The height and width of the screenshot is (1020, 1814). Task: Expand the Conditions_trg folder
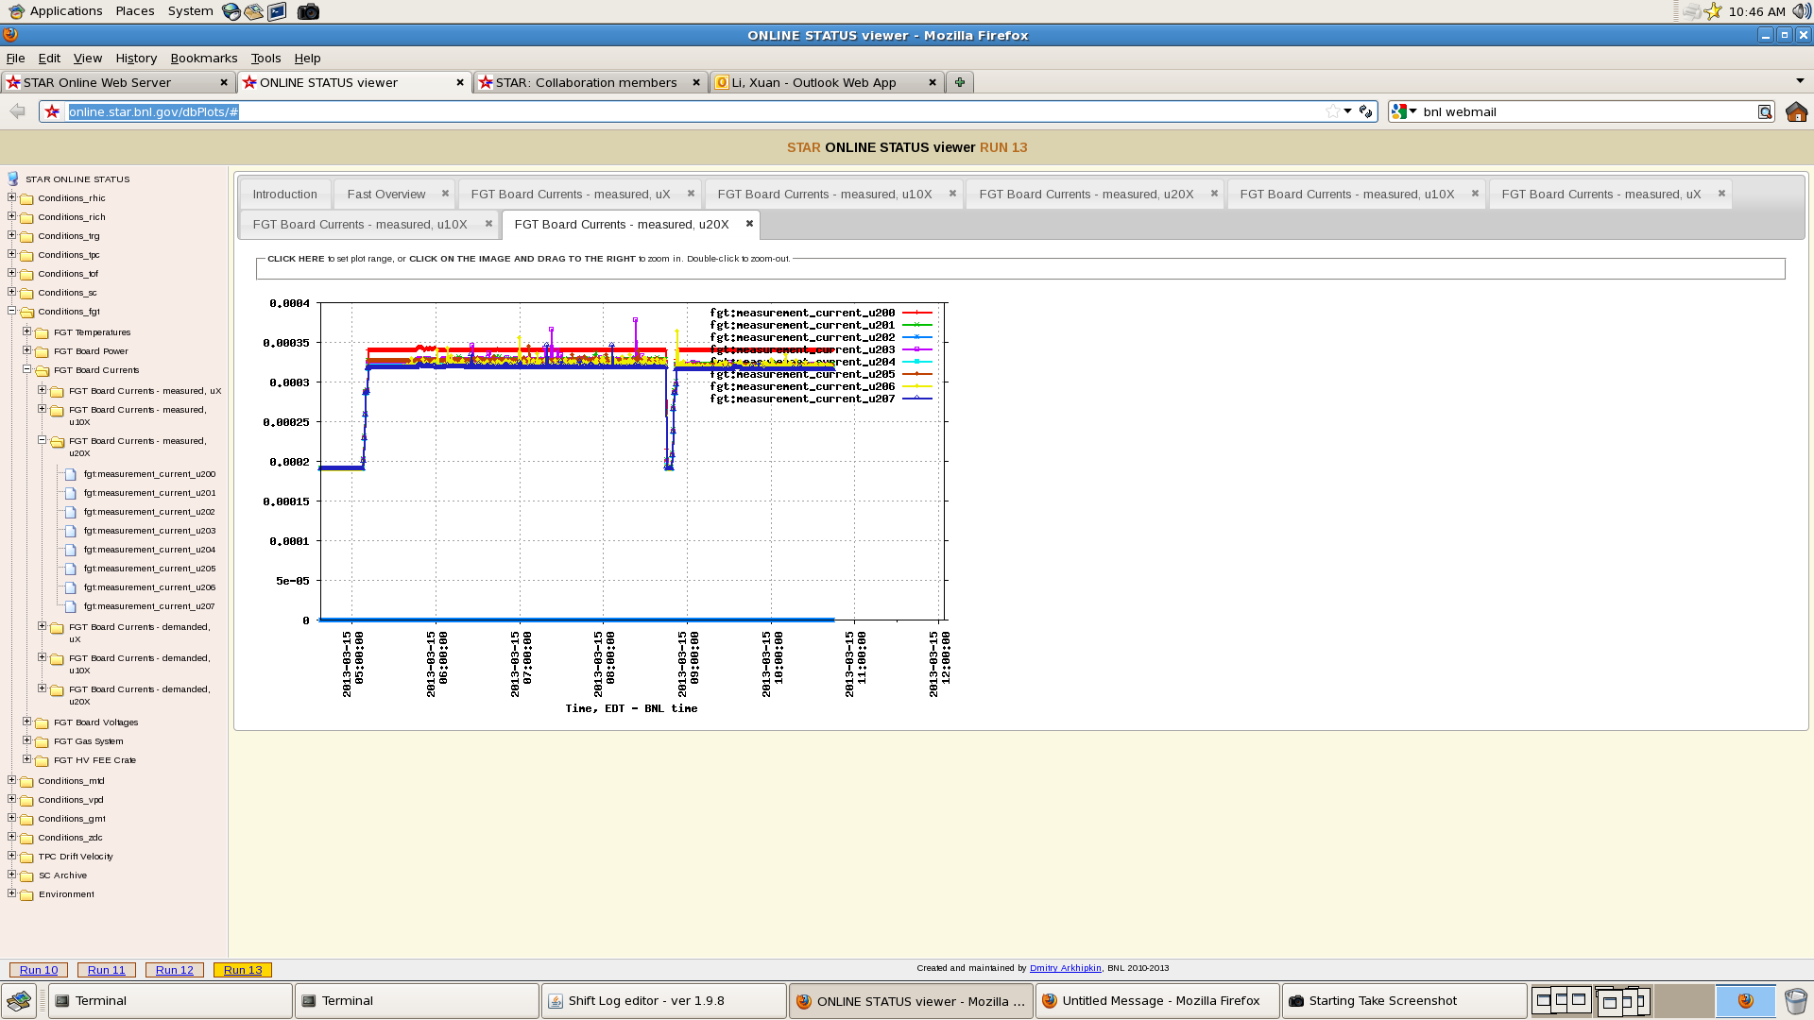(11, 235)
